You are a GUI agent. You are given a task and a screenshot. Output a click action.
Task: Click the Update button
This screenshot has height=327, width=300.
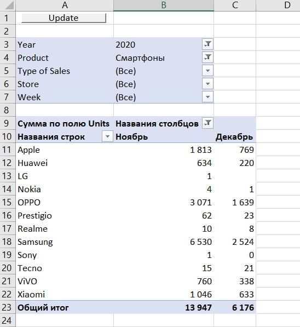tap(64, 18)
